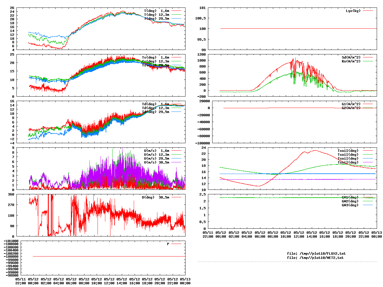Click the magenta line sample beside U(m/s) 30.5m
The width and height of the screenshot is (383, 287).
177,162
